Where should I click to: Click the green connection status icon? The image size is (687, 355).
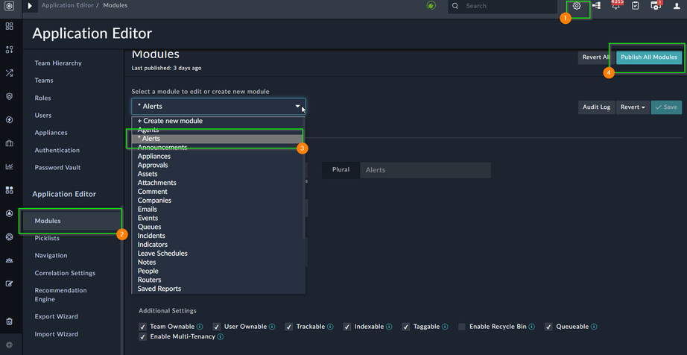tap(431, 6)
